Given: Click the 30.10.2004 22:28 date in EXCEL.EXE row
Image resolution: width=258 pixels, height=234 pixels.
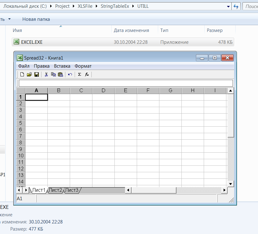Looking at the screenshot, I should pos(131,42).
